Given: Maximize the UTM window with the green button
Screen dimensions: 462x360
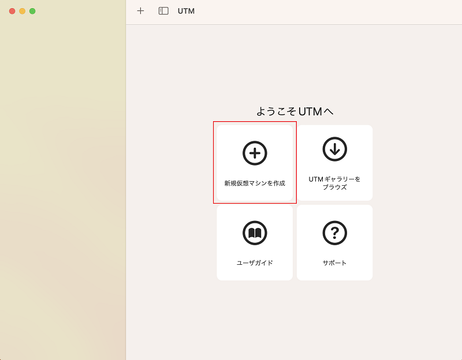Looking at the screenshot, I should click(32, 11).
